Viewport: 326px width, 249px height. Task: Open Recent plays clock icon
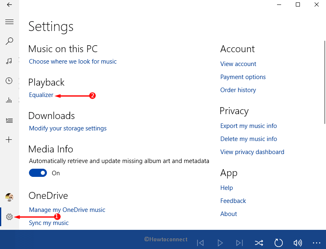click(9, 81)
